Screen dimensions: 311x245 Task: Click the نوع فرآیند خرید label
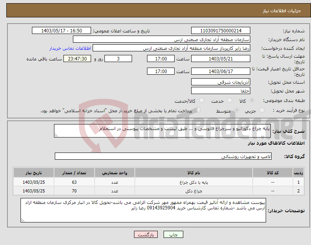[x=289, y=110]
